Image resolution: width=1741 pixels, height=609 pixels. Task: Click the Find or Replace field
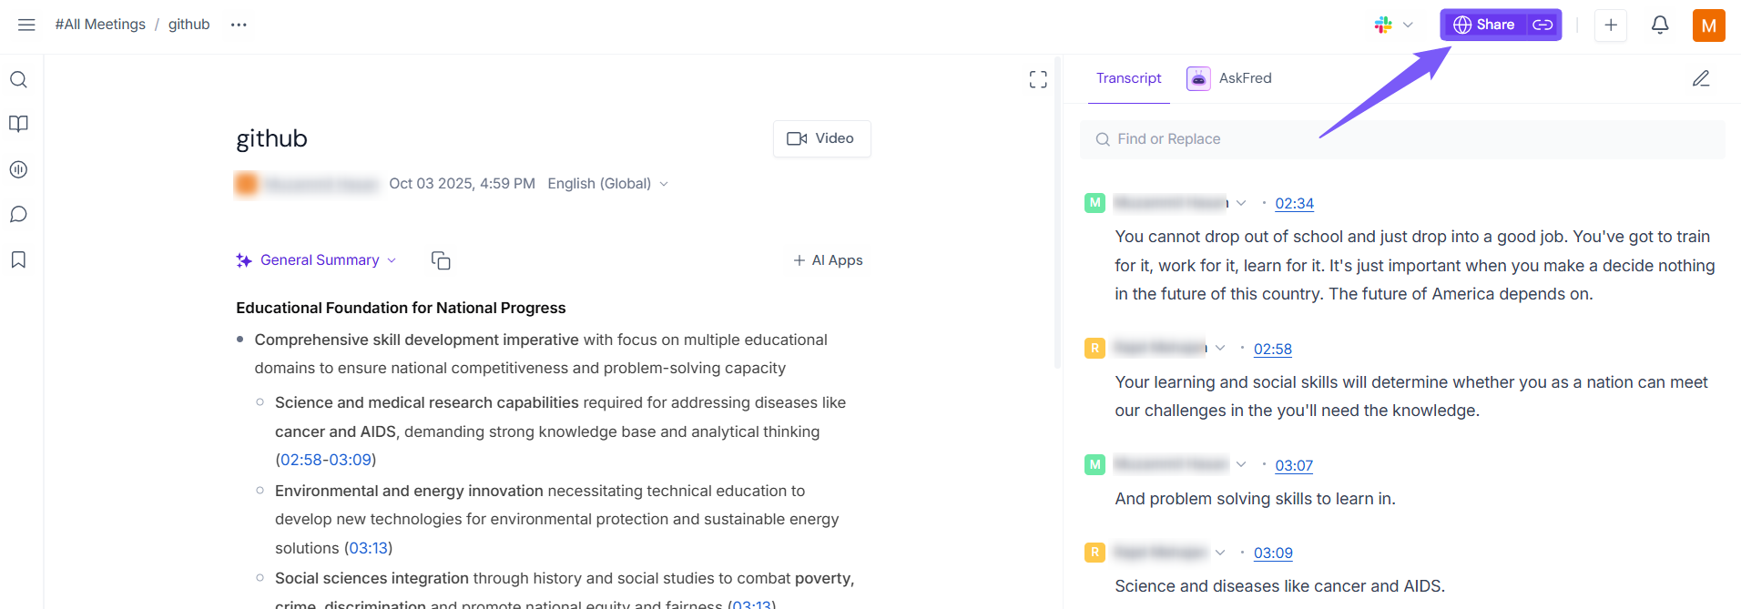point(1402,139)
